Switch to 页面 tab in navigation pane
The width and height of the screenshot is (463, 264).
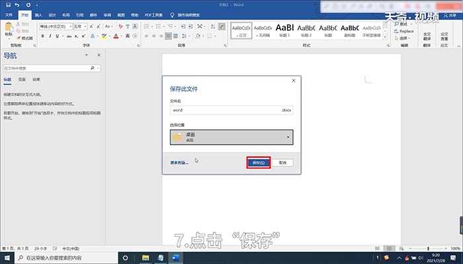coord(22,79)
